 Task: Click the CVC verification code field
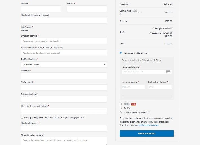pyautogui.click(x=159, y=87)
